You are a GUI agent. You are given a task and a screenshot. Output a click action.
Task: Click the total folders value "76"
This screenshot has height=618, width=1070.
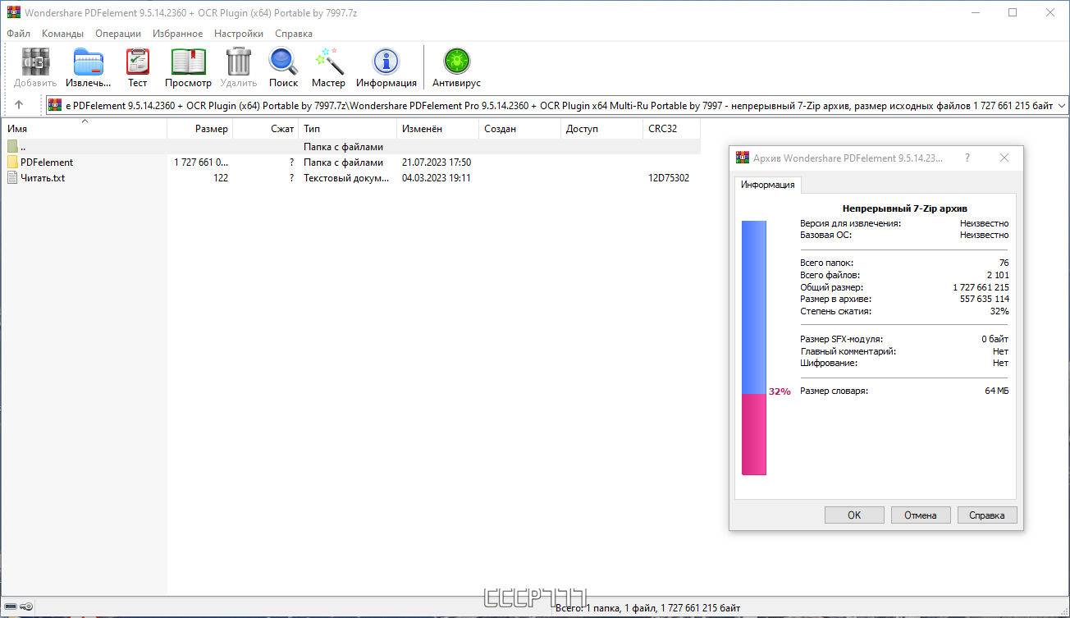pyautogui.click(x=1004, y=263)
